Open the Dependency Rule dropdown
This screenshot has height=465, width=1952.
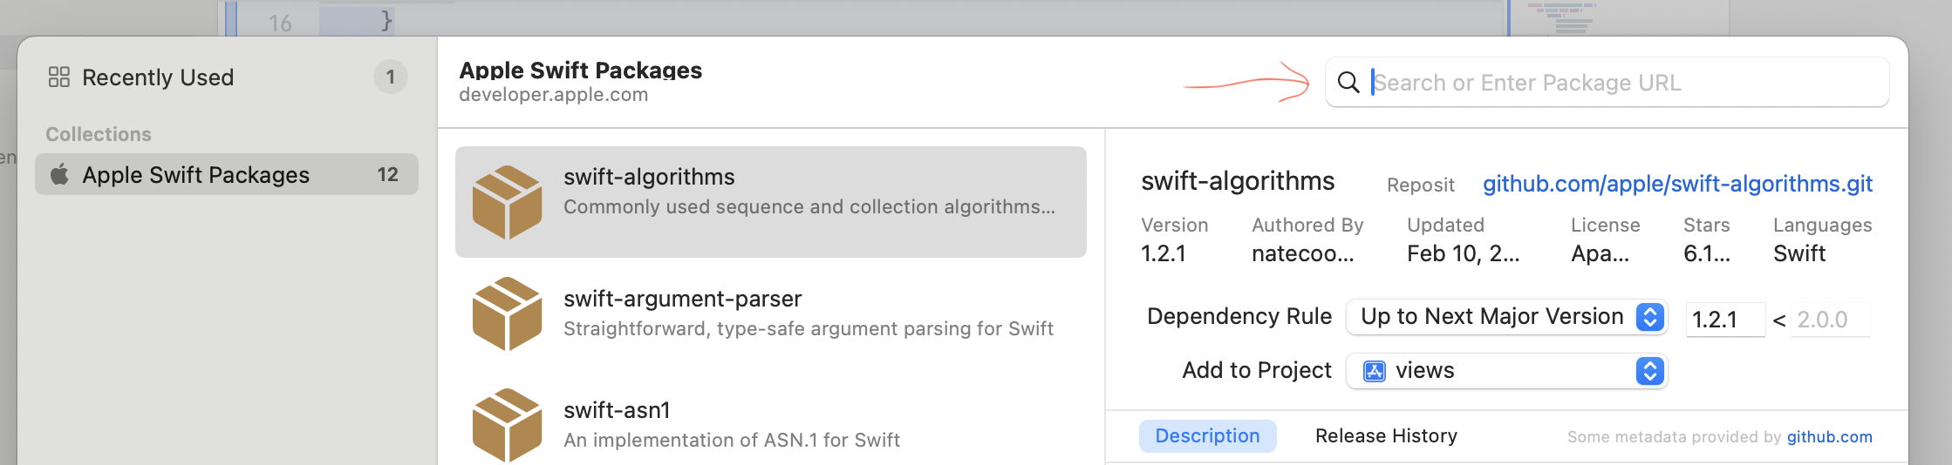tap(1506, 317)
